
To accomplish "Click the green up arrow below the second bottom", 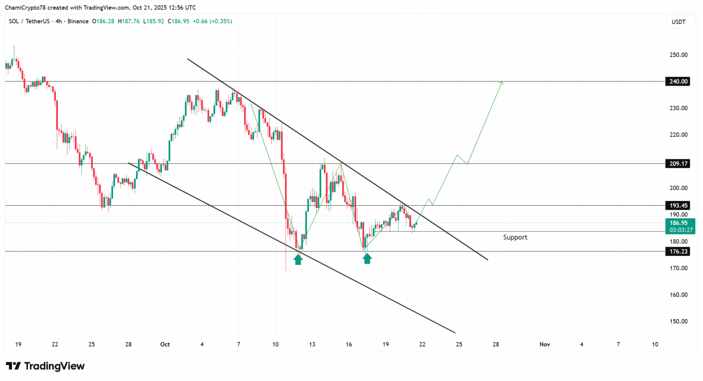I will (x=367, y=259).
